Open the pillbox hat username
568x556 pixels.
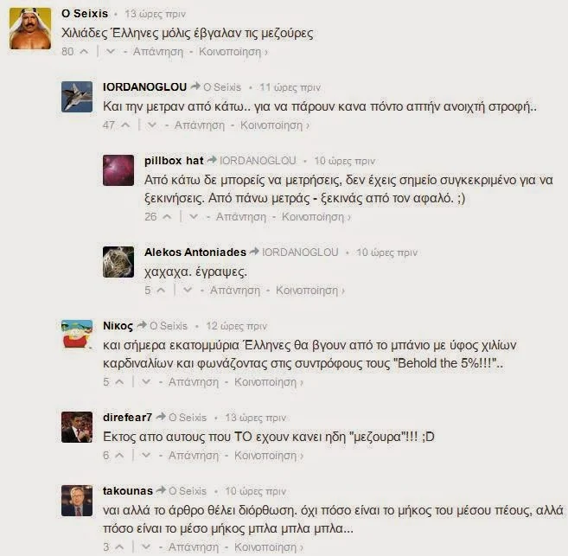click(x=174, y=161)
